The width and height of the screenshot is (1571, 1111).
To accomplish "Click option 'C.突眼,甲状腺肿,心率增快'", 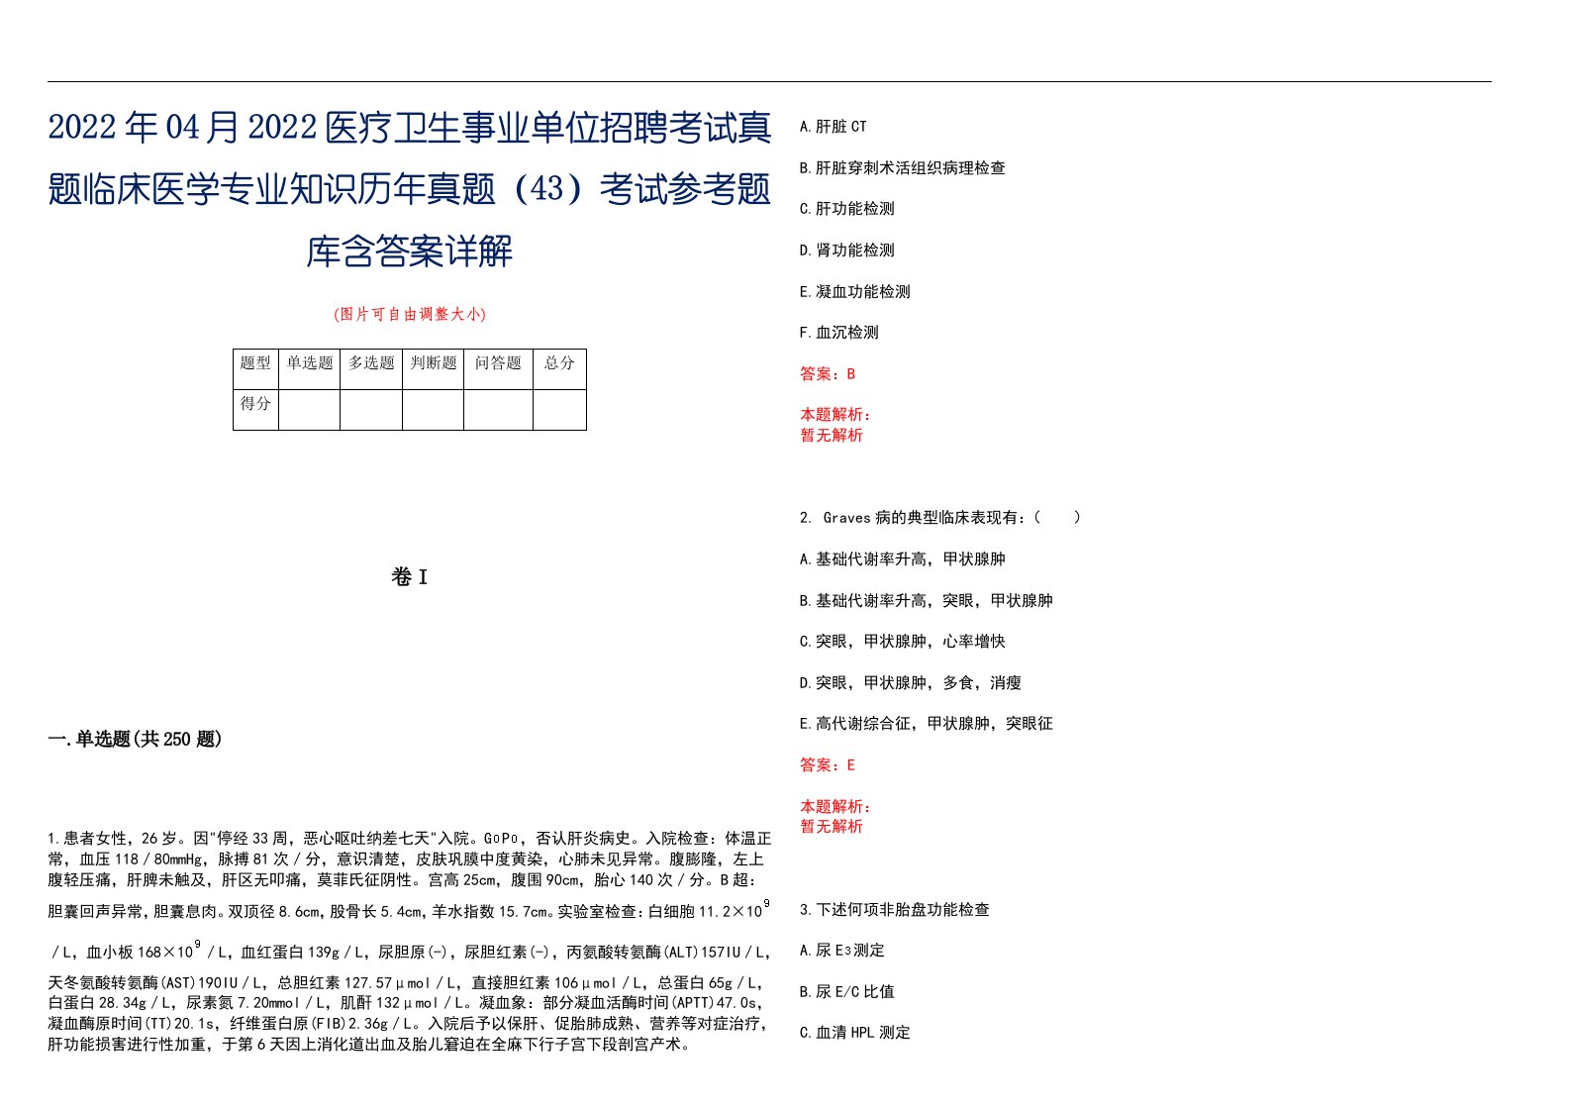I will coord(902,642).
